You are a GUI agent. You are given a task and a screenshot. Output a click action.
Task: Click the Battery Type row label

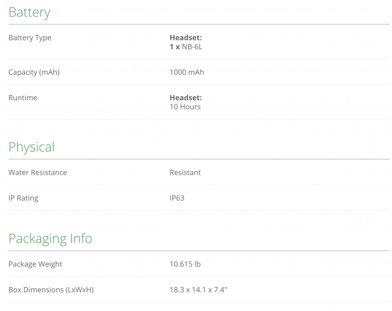click(30, 38)
